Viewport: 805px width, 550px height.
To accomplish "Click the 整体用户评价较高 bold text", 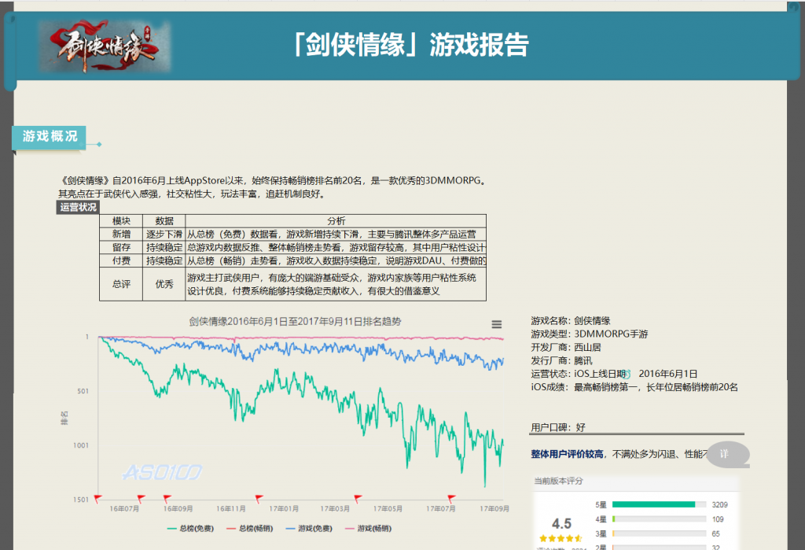I will (567, 454).
